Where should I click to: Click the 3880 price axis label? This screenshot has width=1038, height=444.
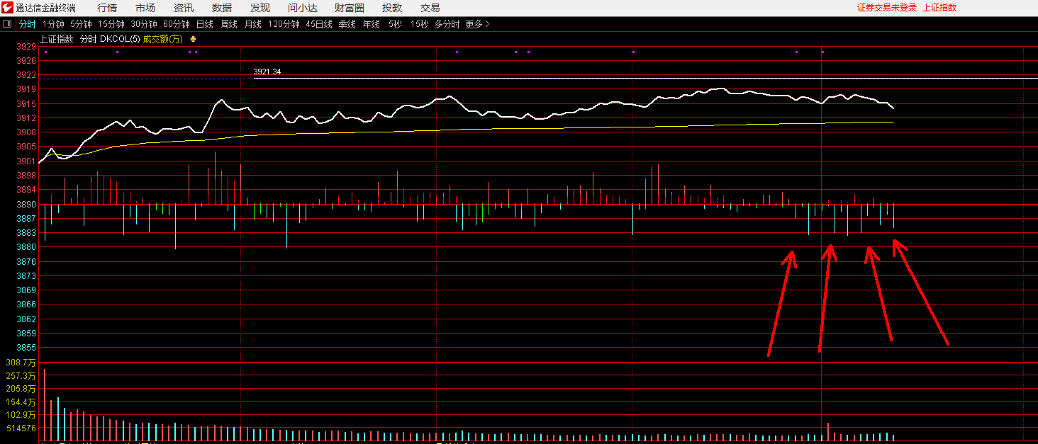click(x=26, y=247)
